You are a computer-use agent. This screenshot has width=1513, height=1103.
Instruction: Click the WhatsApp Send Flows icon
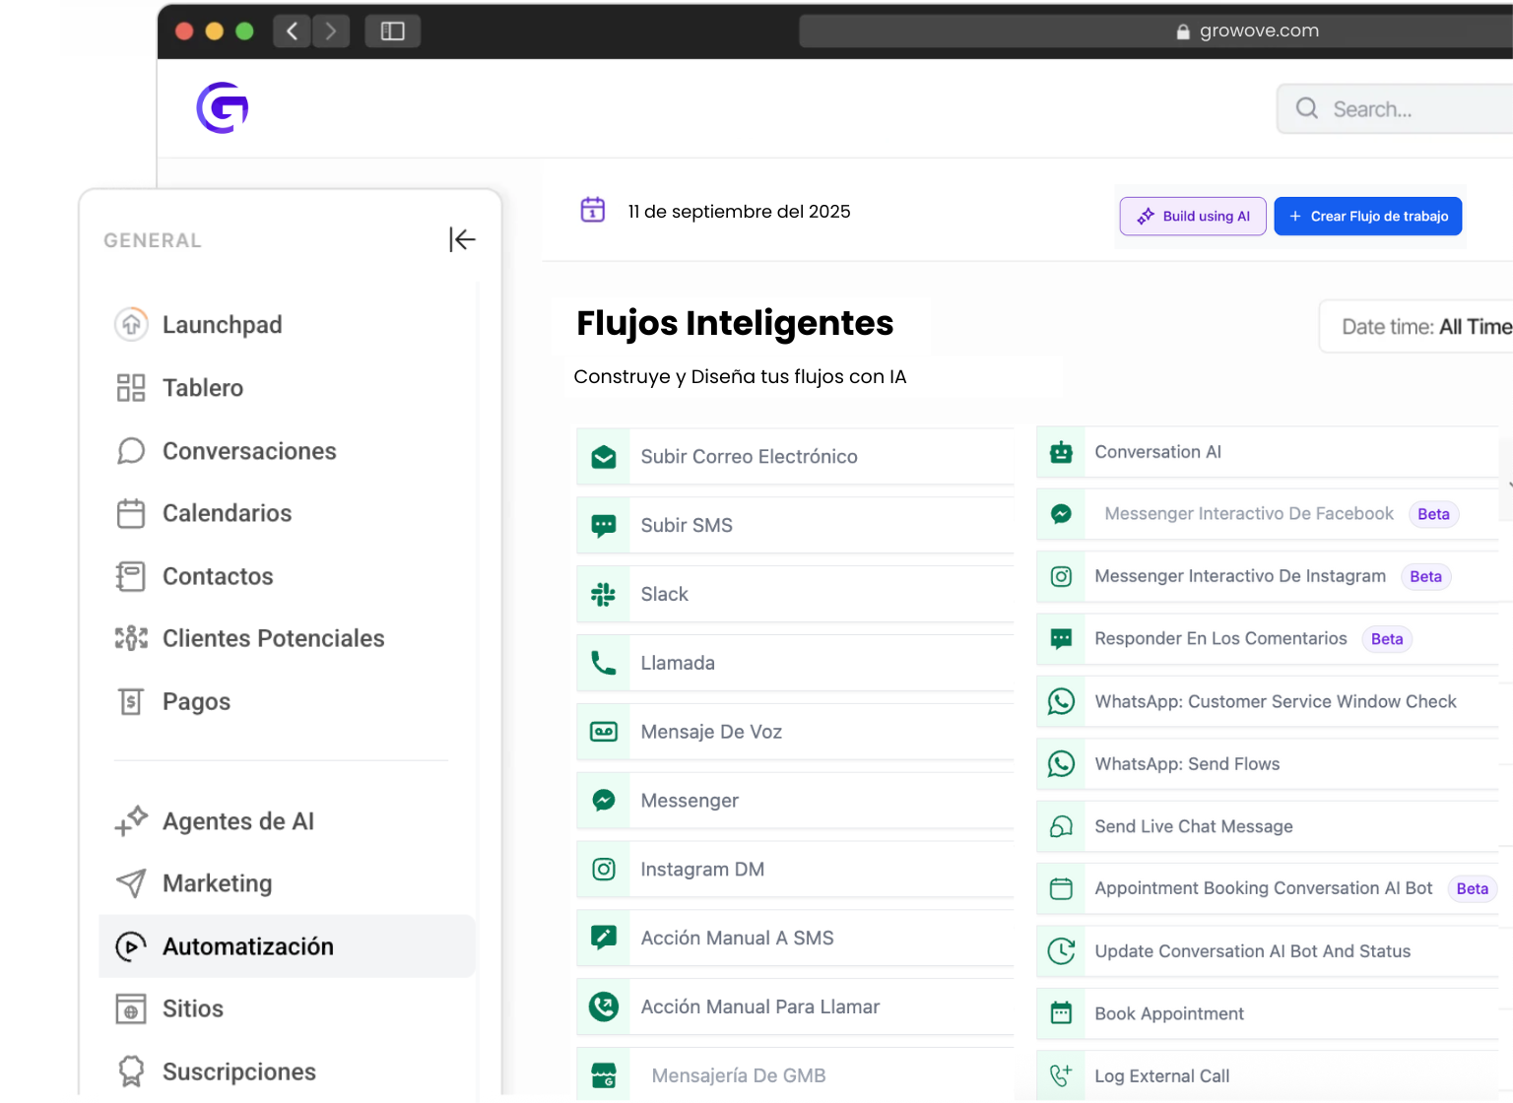(x=1061, y=764)
